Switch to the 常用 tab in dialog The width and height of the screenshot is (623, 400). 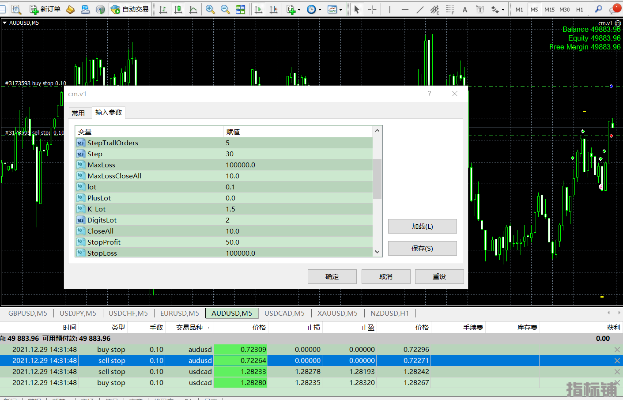(x=78, y=113)
